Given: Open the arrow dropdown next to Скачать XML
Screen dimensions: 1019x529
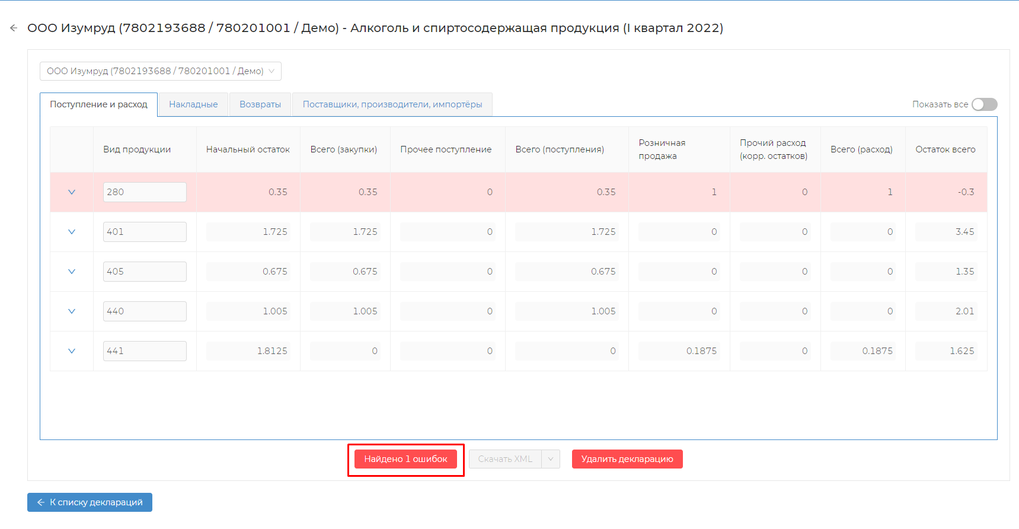Looking at the screenshot, I should pos(551,459).
